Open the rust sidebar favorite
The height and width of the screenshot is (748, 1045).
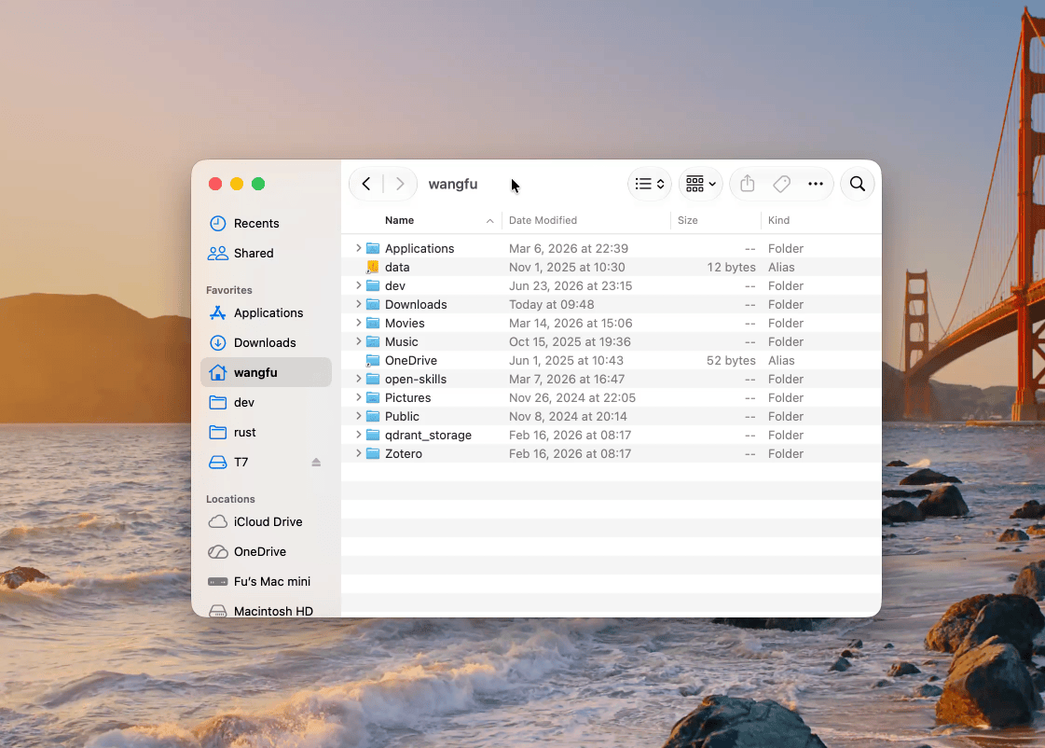pyautogui.click(x=266, y=432)
